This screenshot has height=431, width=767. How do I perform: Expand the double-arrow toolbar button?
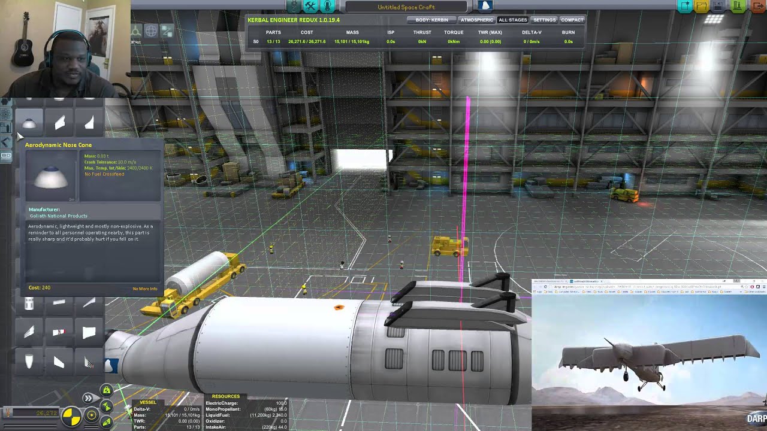[88, 398]
